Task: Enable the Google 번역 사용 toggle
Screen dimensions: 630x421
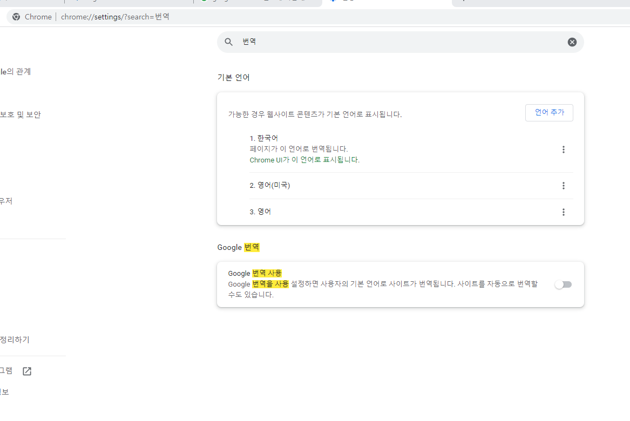Action: tap(563, 284)
